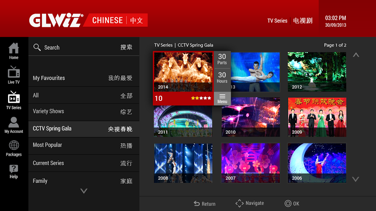Click the GLWiZ logo
Viewport: 376px width, 211px height.
[x=56, y=20]
